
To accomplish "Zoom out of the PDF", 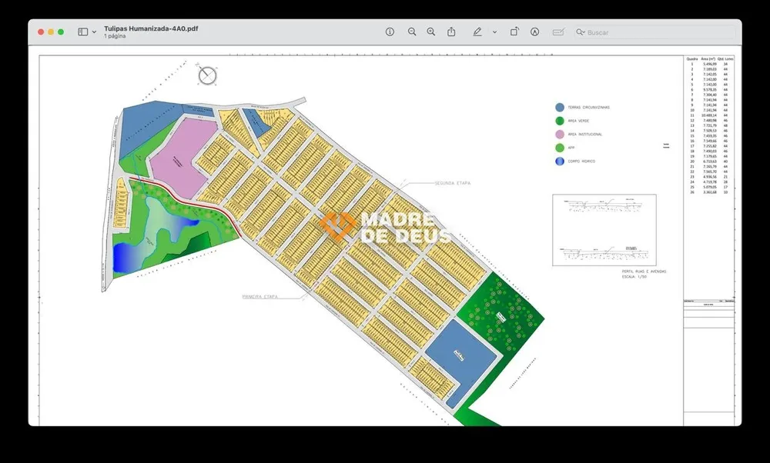I will point(412,32).
